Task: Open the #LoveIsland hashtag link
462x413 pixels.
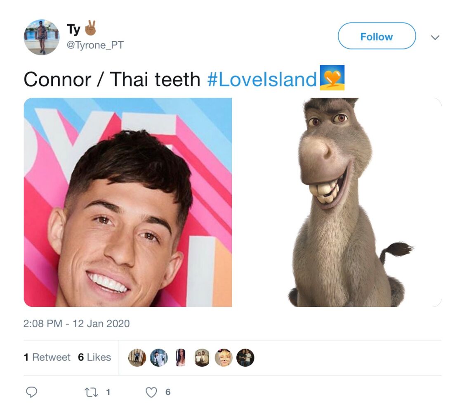Action: 262,80
